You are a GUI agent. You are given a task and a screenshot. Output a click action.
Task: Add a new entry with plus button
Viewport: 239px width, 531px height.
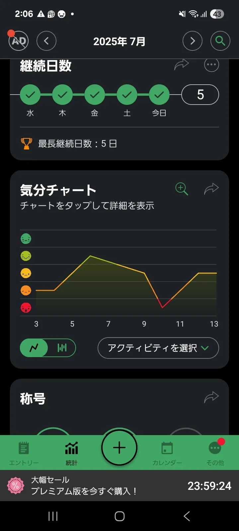click(119, 448)
